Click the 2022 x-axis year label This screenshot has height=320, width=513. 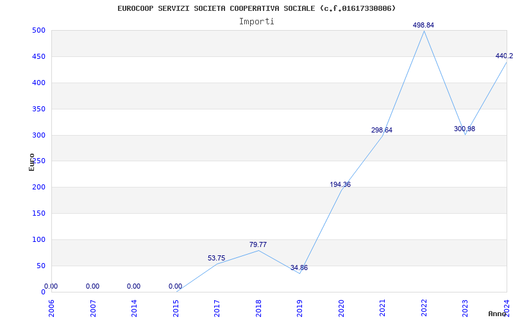424,308
